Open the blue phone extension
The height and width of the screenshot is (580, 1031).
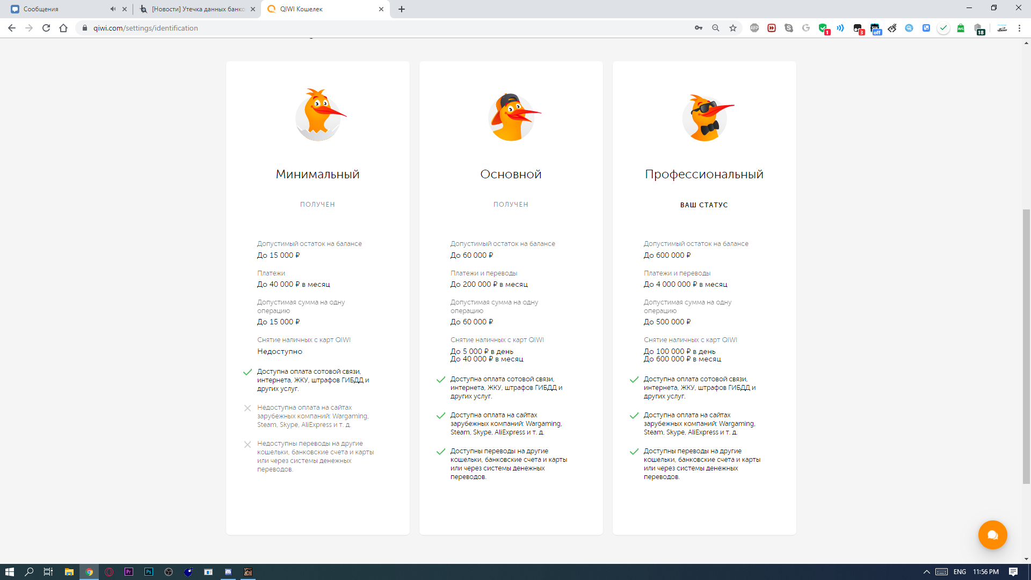coord(926,28)
